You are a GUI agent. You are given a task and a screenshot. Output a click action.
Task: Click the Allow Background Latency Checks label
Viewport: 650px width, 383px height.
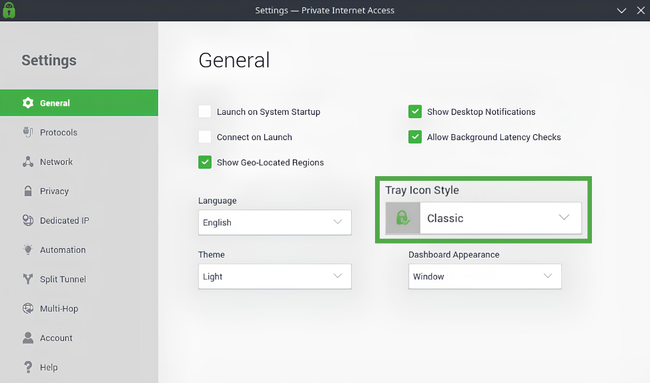pos(494,137)
